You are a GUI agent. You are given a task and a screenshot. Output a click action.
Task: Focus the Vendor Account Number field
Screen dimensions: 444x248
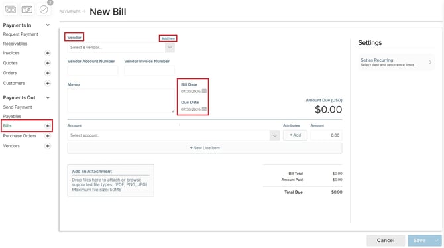click(x=93, y=70)
